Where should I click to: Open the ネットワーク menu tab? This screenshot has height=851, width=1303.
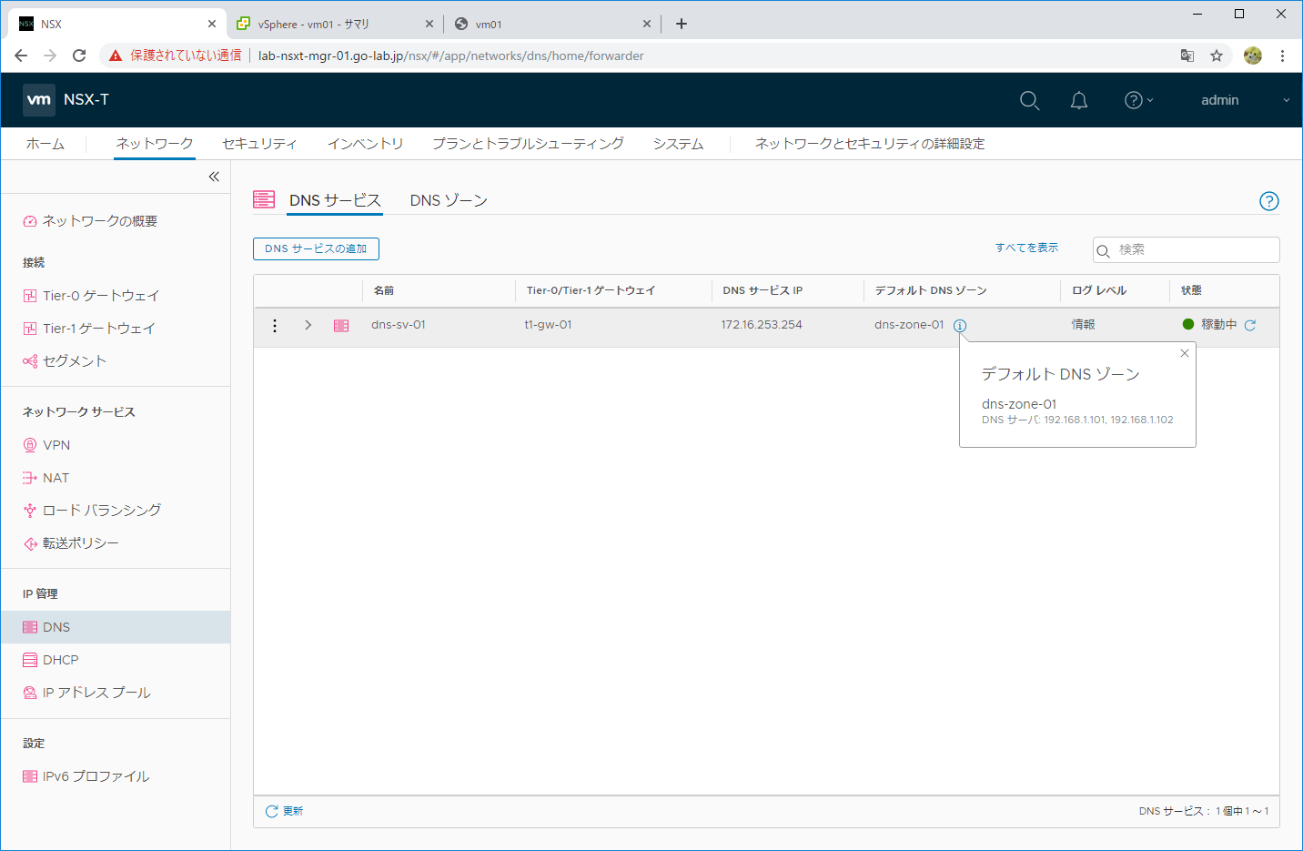pyautogui.click(x=155, y=144)
